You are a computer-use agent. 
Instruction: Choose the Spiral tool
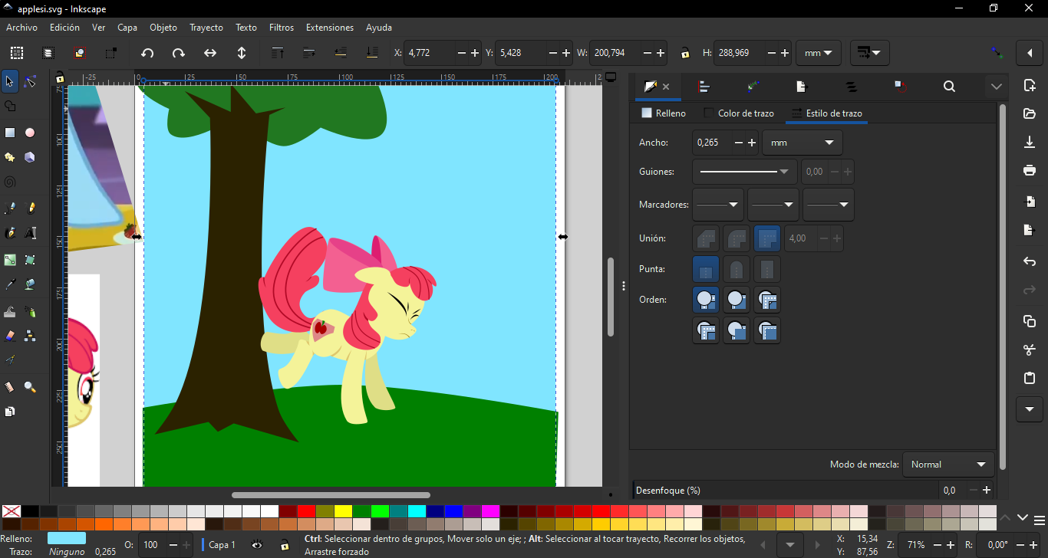(10, 182)
